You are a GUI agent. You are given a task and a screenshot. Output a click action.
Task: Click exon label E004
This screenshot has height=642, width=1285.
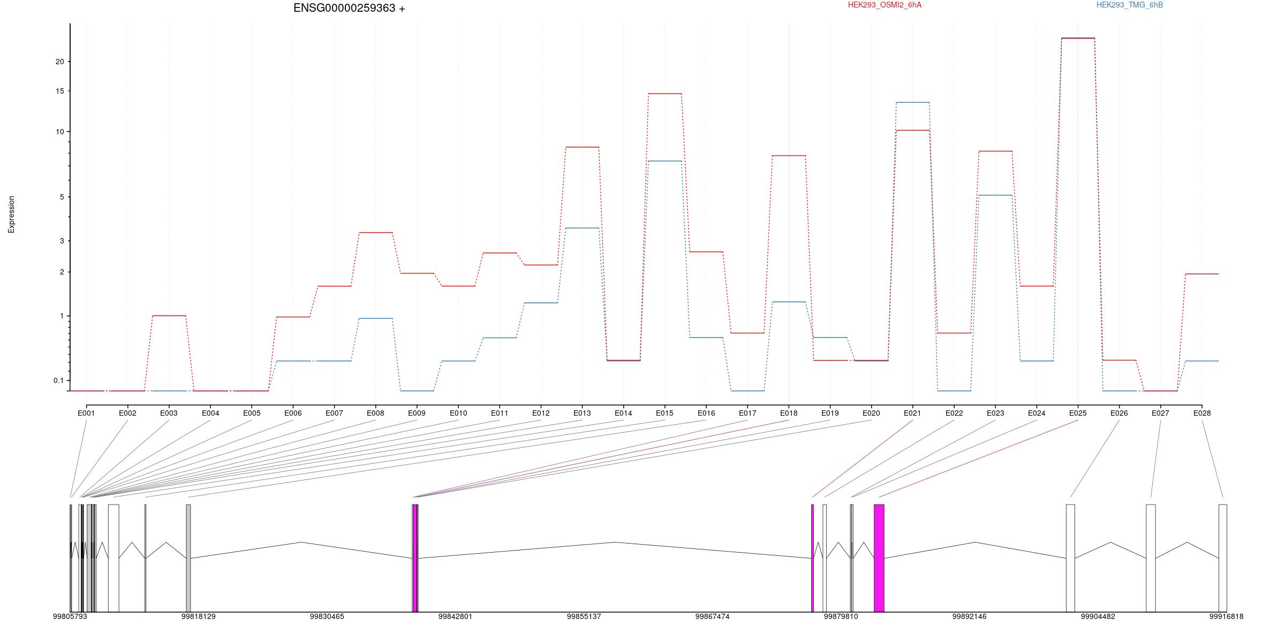click(x=210, y=413)
